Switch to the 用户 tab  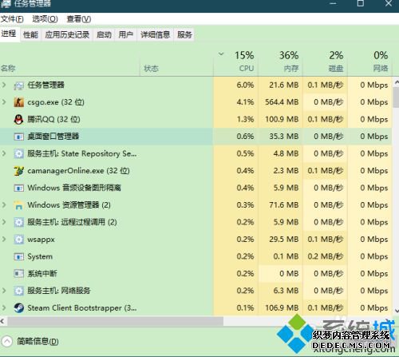(x=125, y=35)
